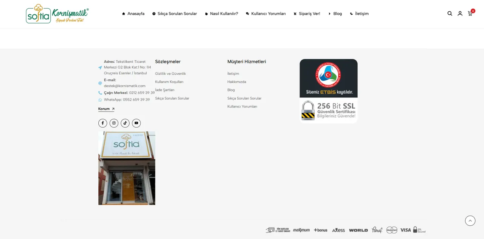The height and width of the screenshot is (239, 484).
Task: Click the Tekstilkent address text
Action: (x=127, y=67)
